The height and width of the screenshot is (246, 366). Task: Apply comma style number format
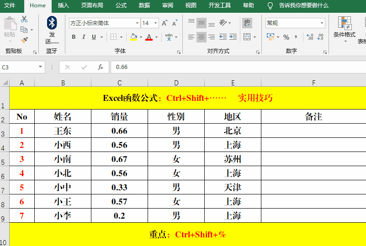click(x=296, y=37)
